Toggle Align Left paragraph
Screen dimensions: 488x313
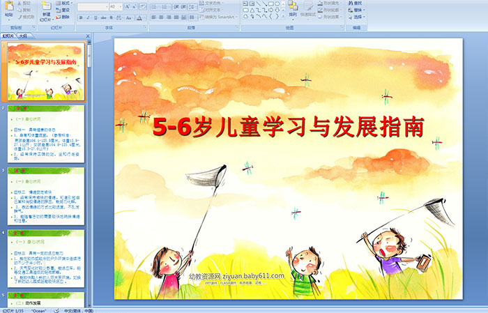pos(154,17)
